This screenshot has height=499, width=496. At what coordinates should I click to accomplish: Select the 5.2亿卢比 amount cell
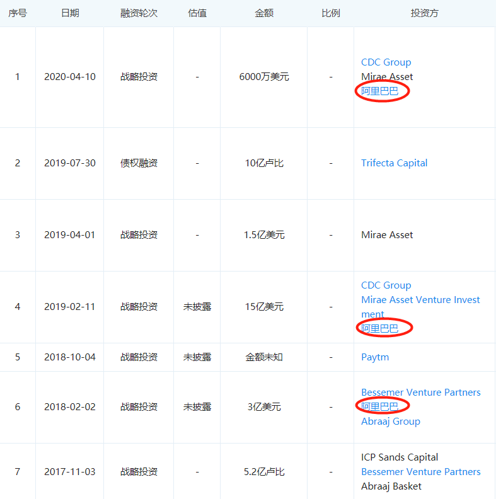pos(264,472)
